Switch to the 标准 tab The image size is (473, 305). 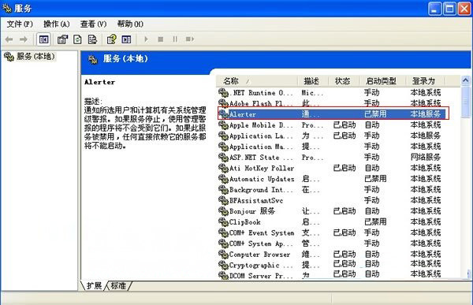[118, 285]
